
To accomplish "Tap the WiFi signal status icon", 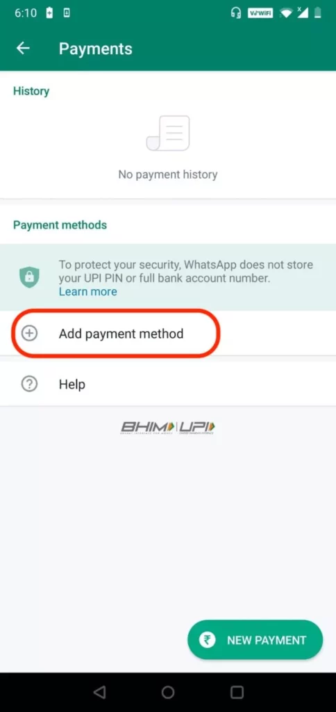I will (x=286, y=13).
